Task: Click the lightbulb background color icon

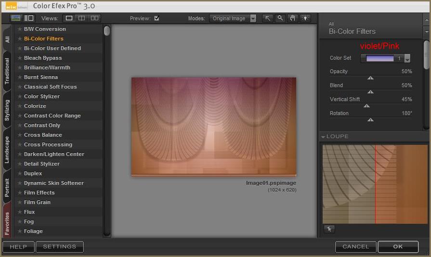Action: click(305, 18)
